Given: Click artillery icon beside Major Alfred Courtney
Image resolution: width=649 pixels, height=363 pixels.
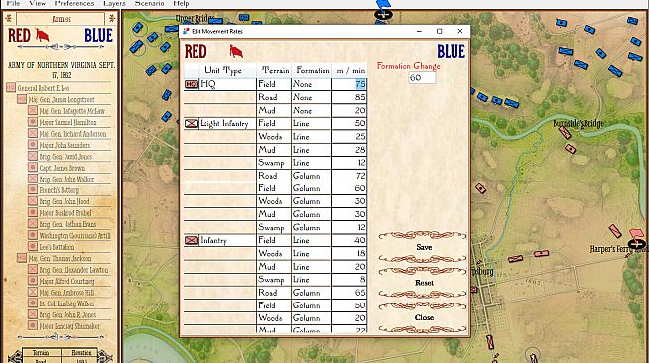Looking at the screenshot, I should tap(33, 281).
